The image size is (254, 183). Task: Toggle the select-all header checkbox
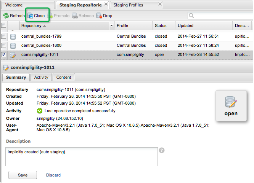pos(3,25)
